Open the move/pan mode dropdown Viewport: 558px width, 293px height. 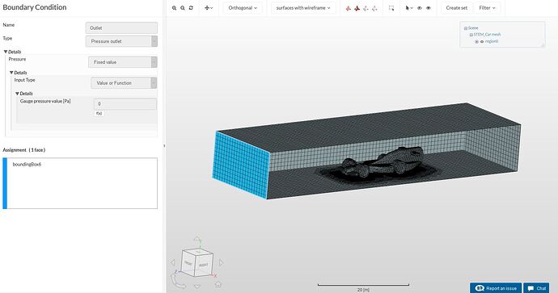point(209,8)
